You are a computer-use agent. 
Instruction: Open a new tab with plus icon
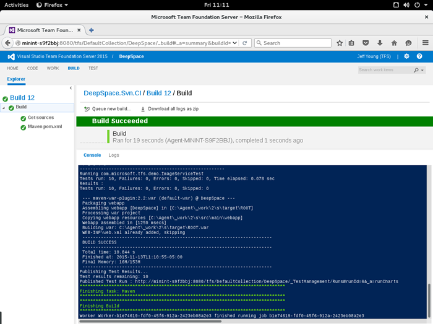point(92,30)
